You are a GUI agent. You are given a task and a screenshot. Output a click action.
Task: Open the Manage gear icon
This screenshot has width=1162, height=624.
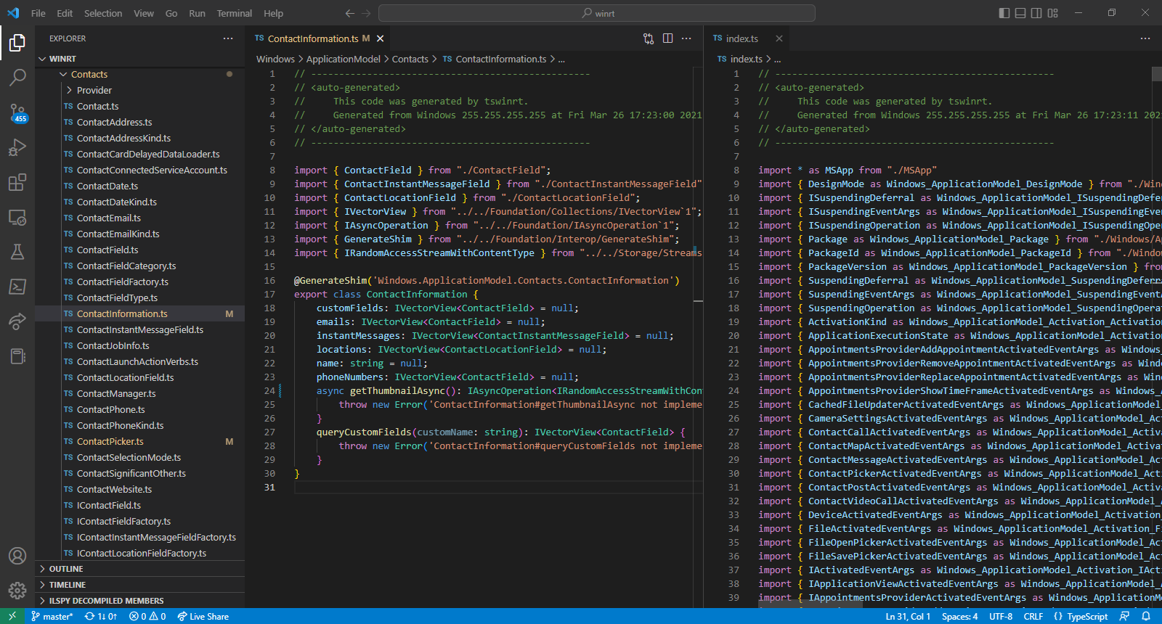(17, 591)
